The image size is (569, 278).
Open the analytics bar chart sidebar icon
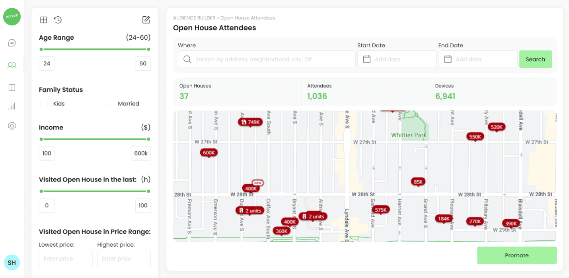coord(12,106)
